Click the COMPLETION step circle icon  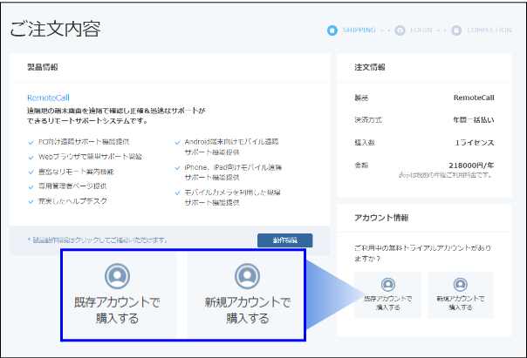point(455,30)
